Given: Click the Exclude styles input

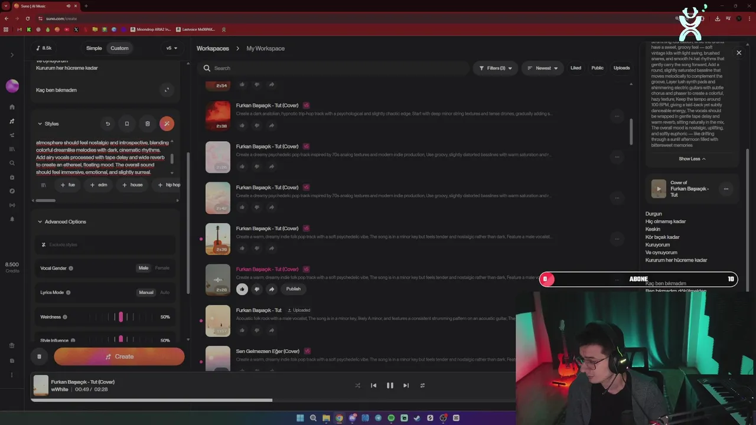Looking at the screenshot, I should [x=105, y=245].
